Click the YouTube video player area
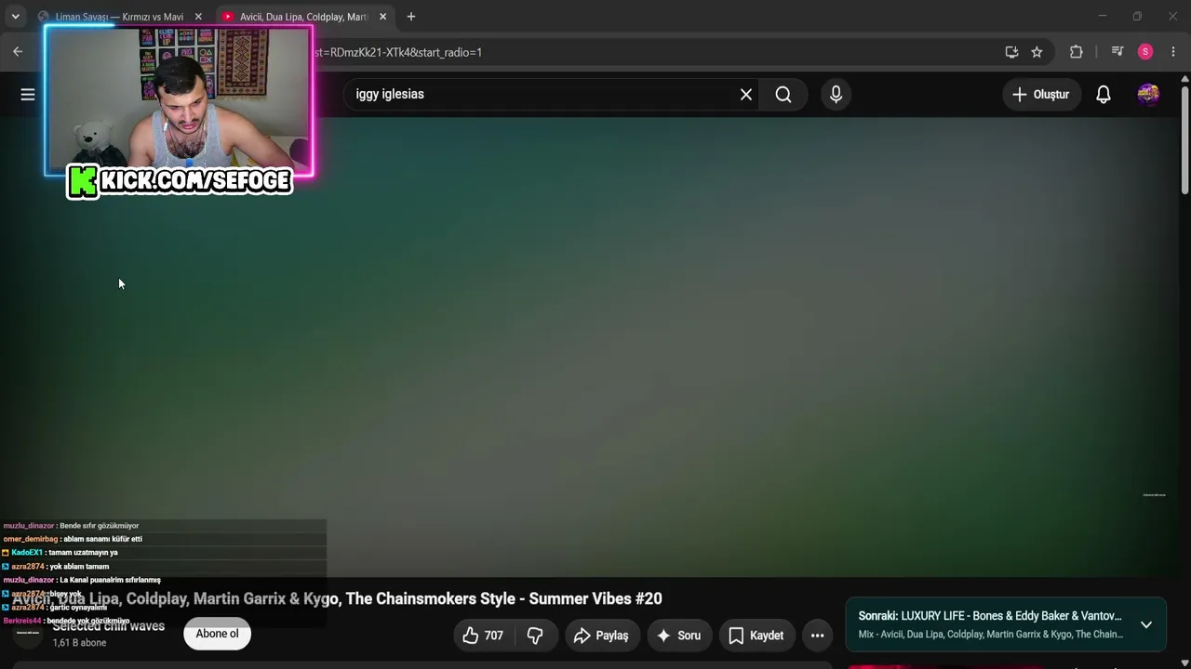The image size is (1191, 669). [590, 346]
